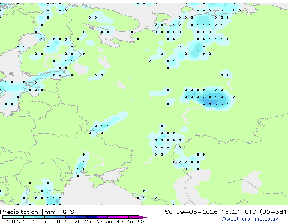Click the 0.5–1 mm legend swatch
288x223 pixels.
[x=18, y=217]
